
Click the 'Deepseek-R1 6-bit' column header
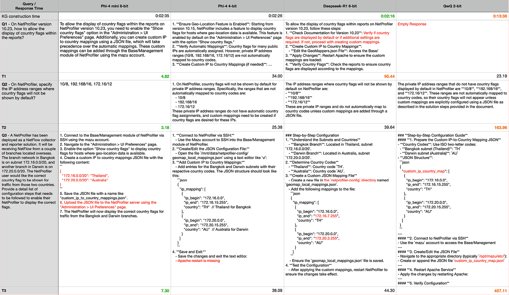pos(340,6)
